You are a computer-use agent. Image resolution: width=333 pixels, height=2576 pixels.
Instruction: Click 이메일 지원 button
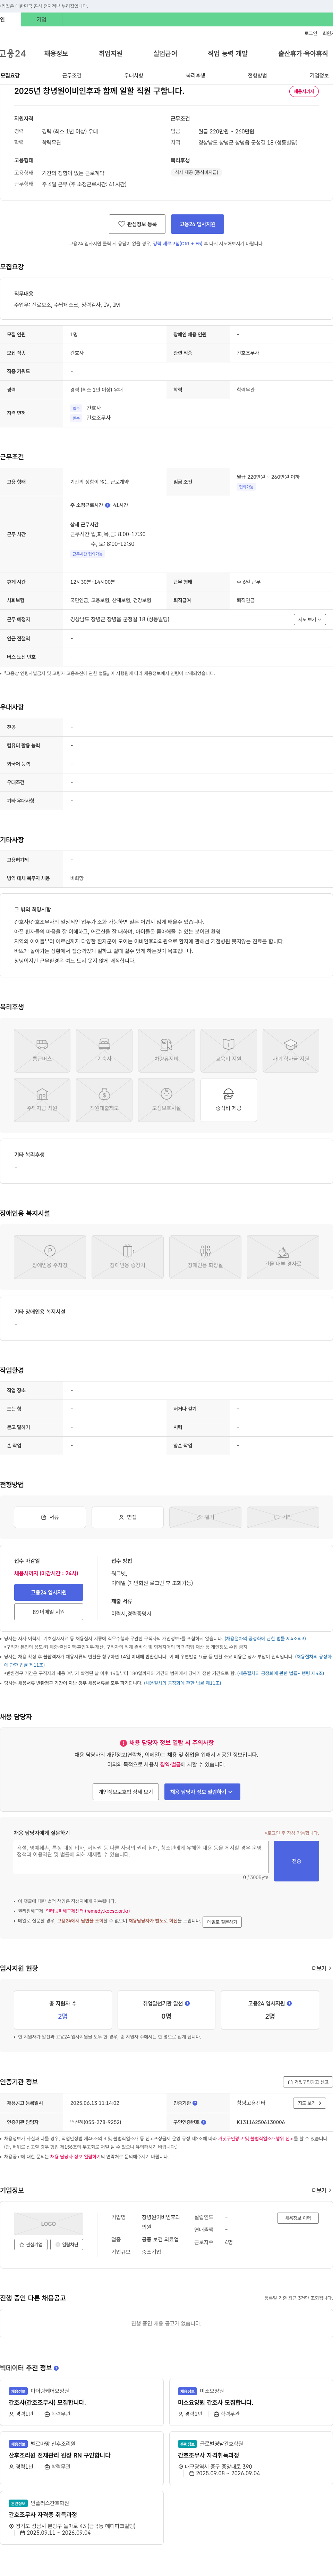[49, 1612]
